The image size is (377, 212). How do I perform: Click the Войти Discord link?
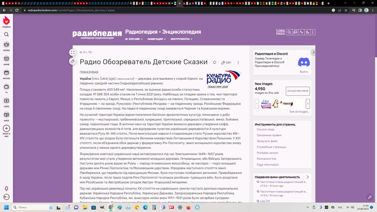point(304,72)
